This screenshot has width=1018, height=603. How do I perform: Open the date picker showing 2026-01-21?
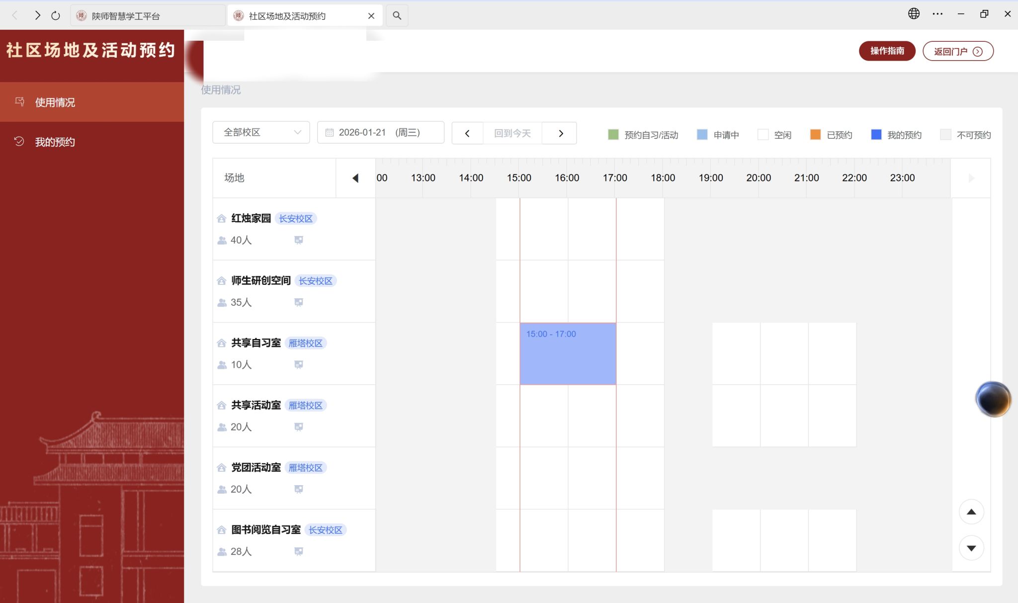pyautogui.click(x=380, y=132)
